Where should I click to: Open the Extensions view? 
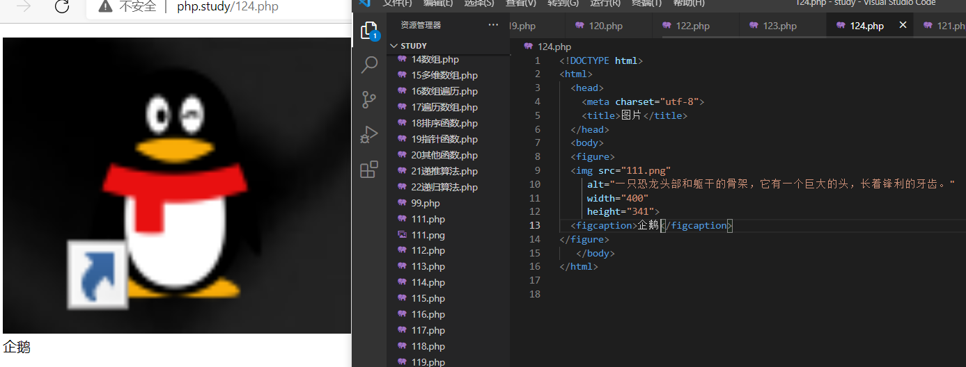pos(369,170)
